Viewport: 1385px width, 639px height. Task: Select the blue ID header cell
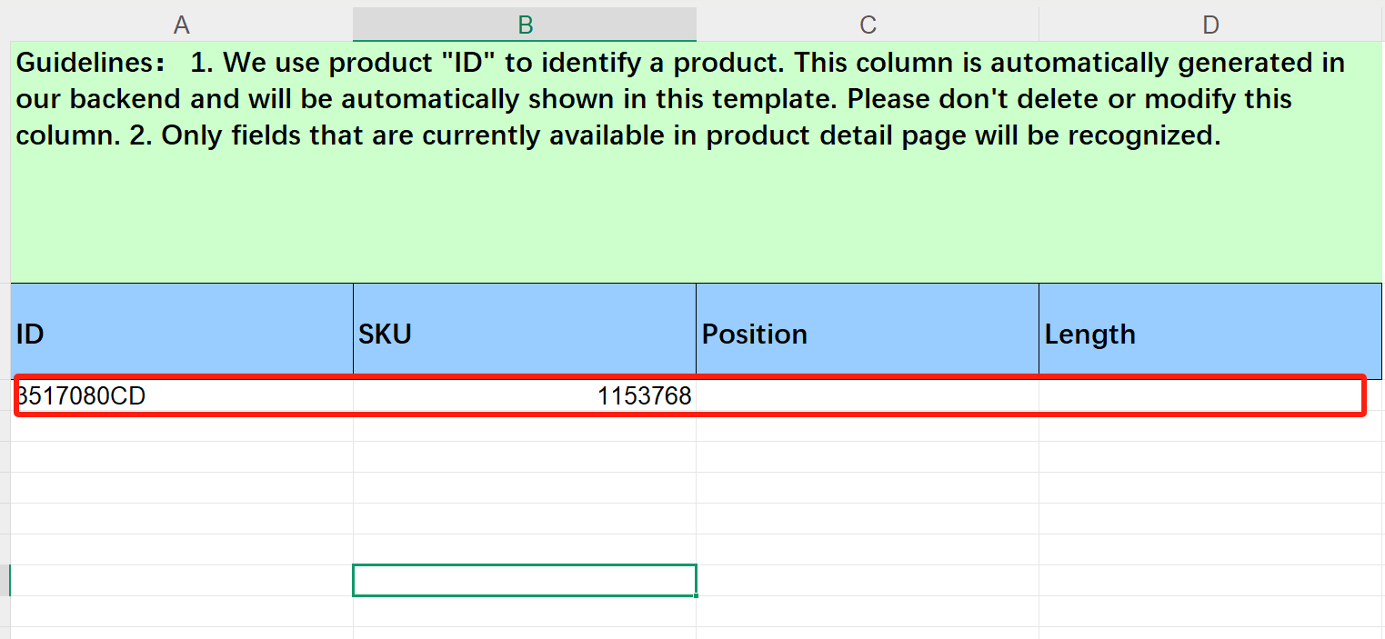pyautogui.click(x=182, y=331)
